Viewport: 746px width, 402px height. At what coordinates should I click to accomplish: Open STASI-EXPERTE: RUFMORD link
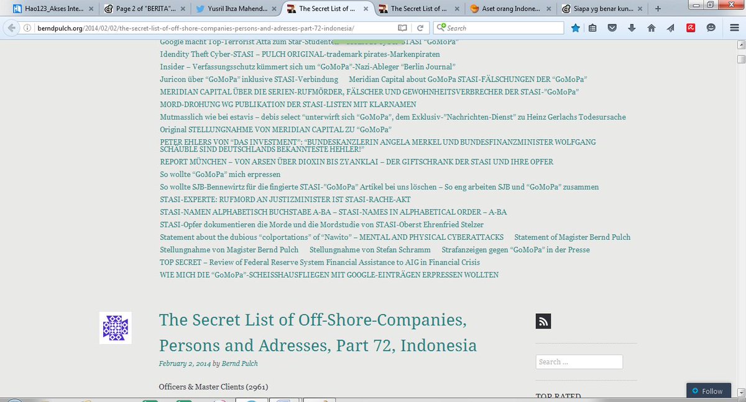(285, 199)
